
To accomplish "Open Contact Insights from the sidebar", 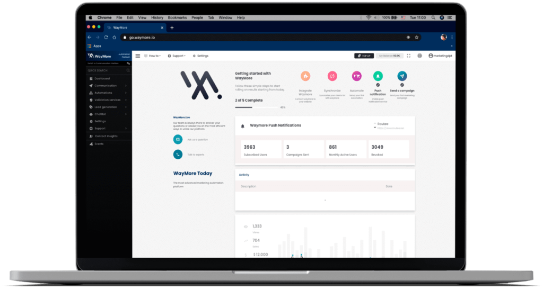I will point(104,136).
